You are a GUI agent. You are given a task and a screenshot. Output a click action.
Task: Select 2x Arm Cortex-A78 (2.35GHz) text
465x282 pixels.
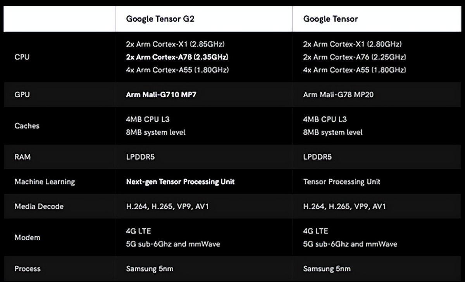(177, 57)
